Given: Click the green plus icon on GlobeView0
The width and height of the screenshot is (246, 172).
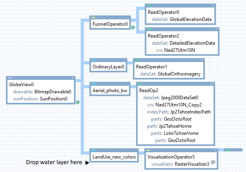Looking at the screenshot, I should (x=78, y=102).
